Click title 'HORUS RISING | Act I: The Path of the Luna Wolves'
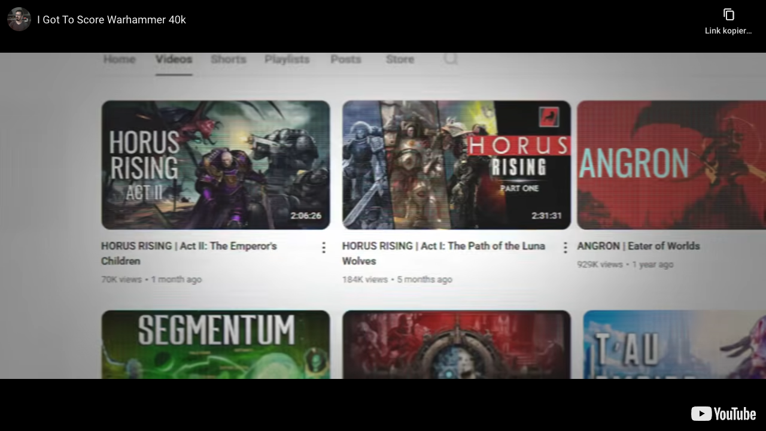 [x=443, y=253]
